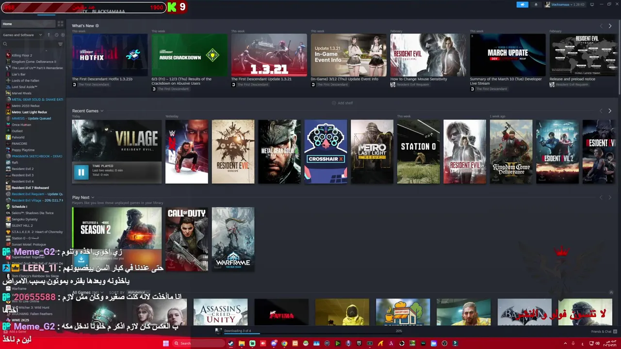Image resolution: width=621 pixels, height=349 pixels.
Task: Click the Add shelf button
Action: click(342, 103)
